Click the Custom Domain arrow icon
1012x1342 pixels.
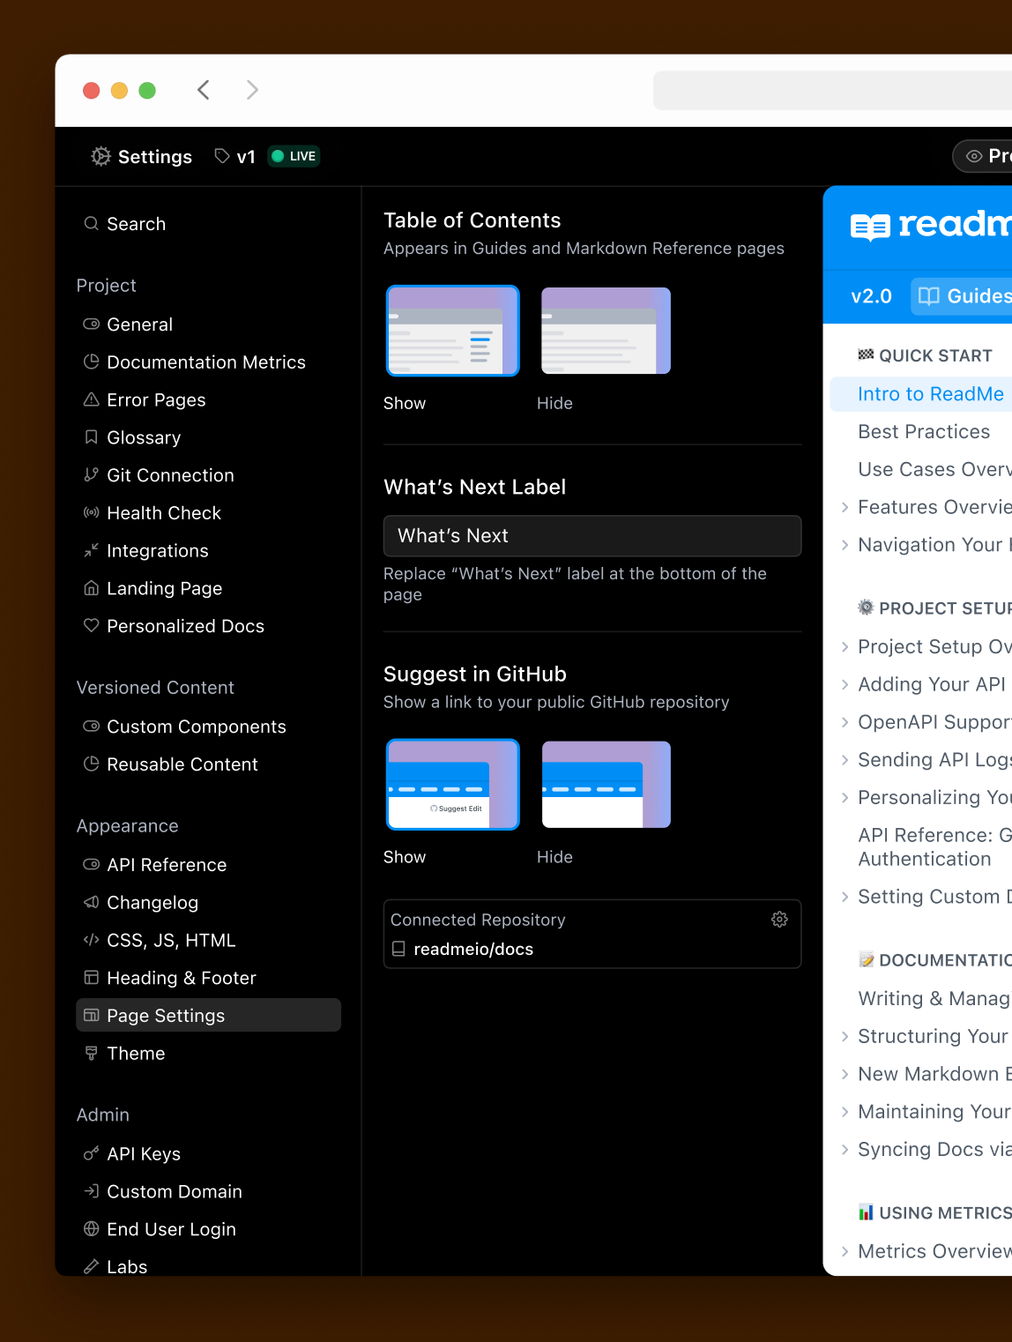pos(91,1191)
